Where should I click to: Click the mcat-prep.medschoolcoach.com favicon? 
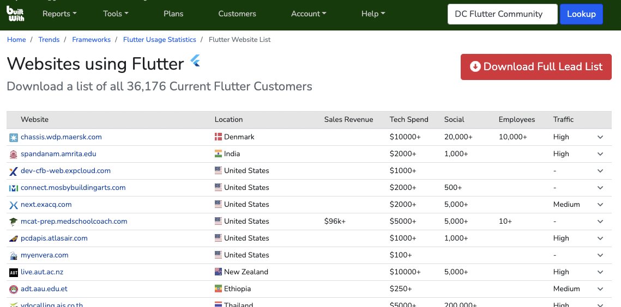pyautogui.click(x=14, y=222)
